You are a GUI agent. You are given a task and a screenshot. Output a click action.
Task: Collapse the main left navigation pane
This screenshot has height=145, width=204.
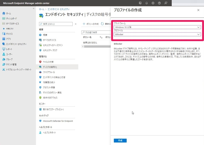click(x=34, y=8)
